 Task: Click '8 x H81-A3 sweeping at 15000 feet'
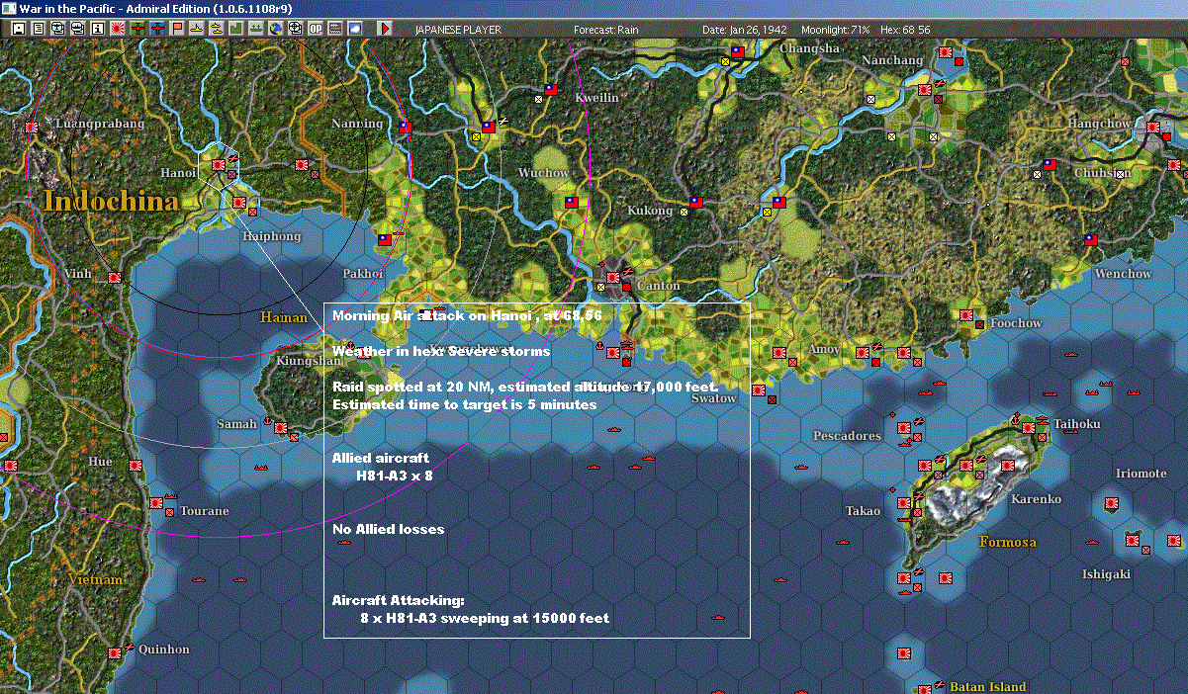click(x=485, y=618)
